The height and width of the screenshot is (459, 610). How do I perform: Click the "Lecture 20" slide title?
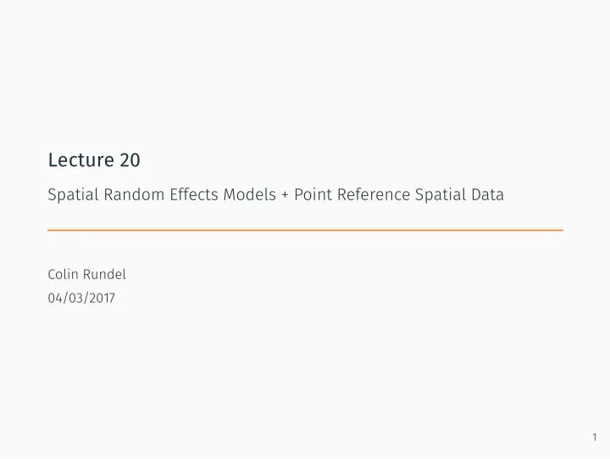(x=94, y=160)
